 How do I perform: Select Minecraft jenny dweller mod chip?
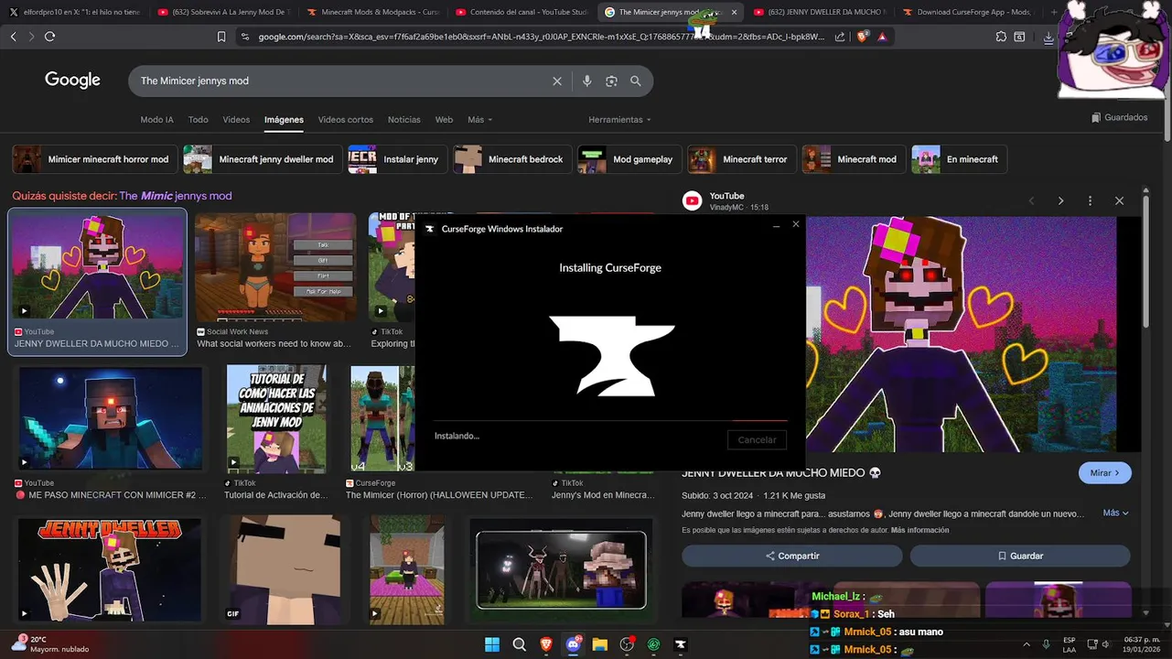(x=263, y=159)
